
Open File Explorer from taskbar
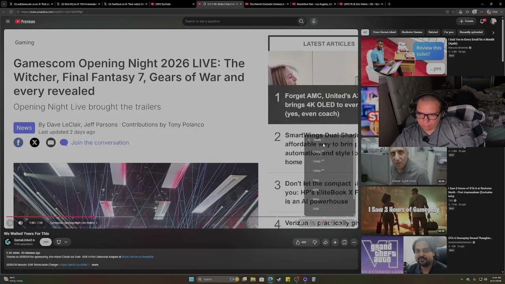pos(253,279)
